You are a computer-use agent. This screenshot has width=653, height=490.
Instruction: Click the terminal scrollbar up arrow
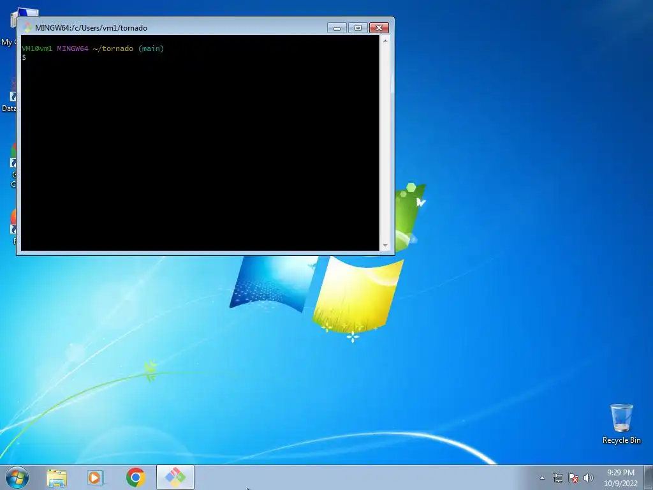[x=385, y=41]
